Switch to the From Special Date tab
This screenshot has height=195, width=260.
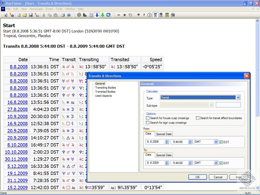164,134
